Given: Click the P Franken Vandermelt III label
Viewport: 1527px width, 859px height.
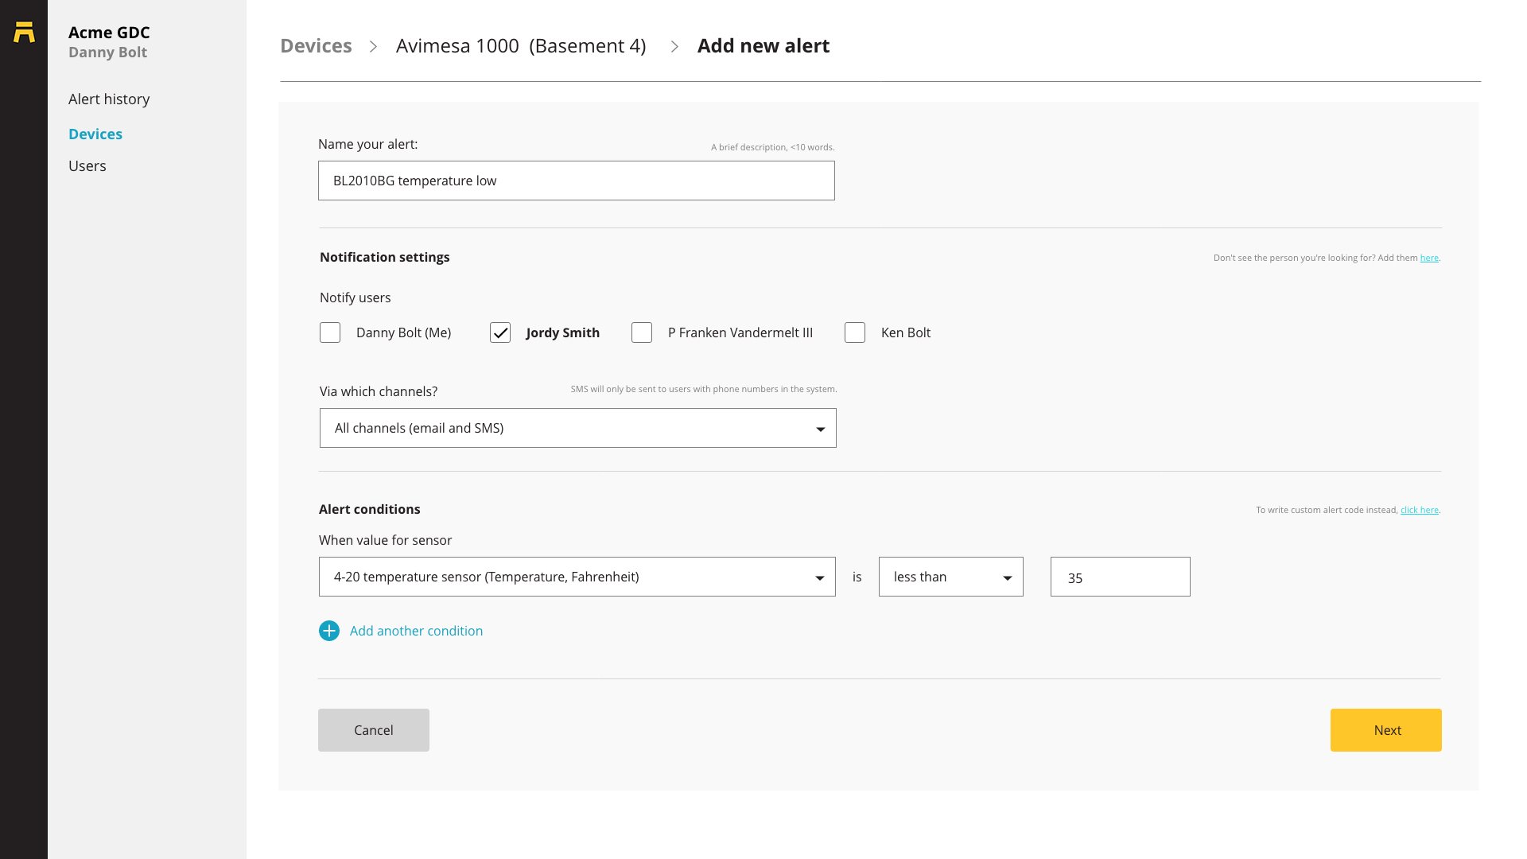Looking at the screenshot, I should [x=740, y=332].
